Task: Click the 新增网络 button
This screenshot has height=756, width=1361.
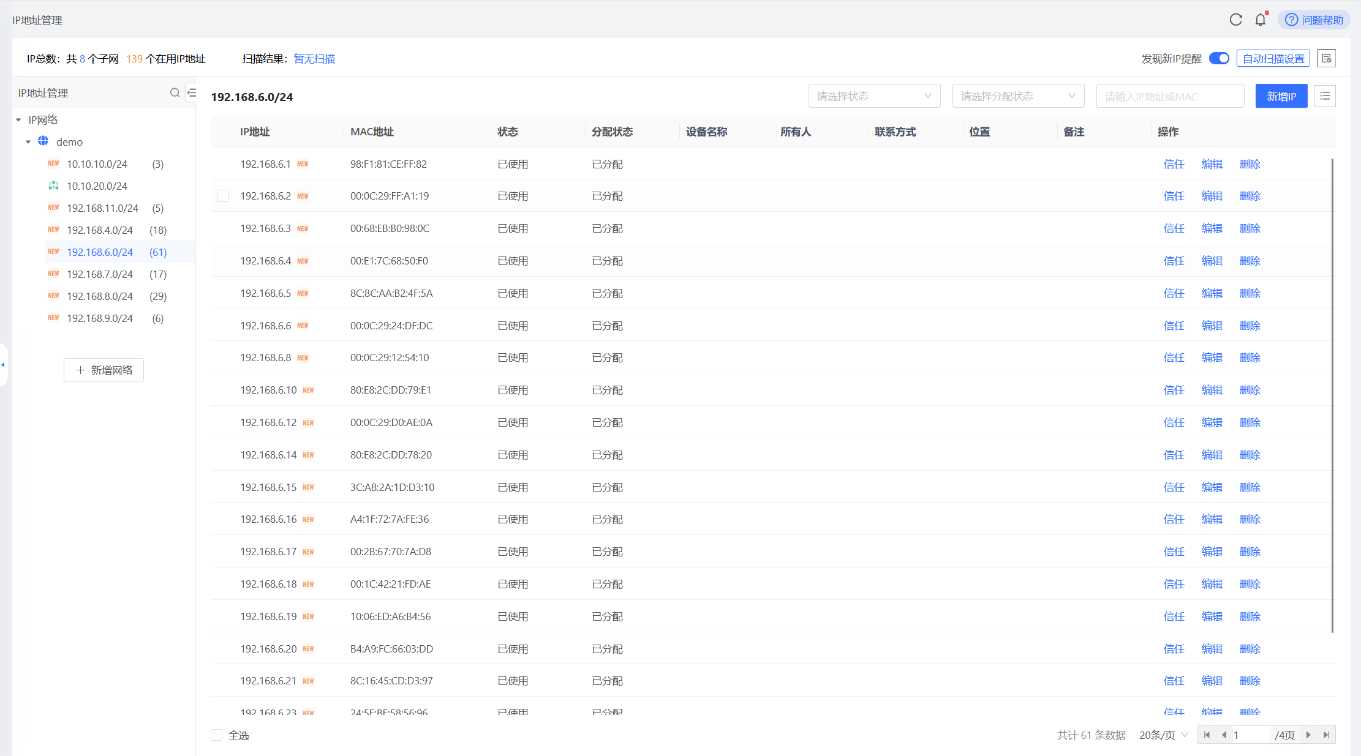Action: coord(104,370)
